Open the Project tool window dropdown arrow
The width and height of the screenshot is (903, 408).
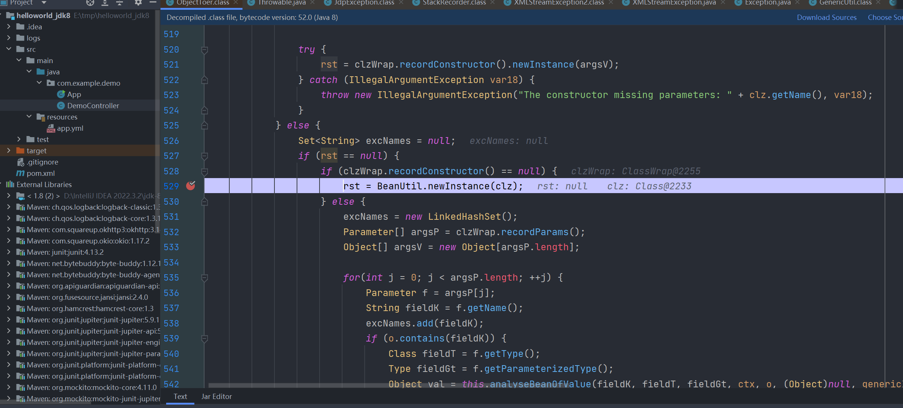(x=43, y=3)
